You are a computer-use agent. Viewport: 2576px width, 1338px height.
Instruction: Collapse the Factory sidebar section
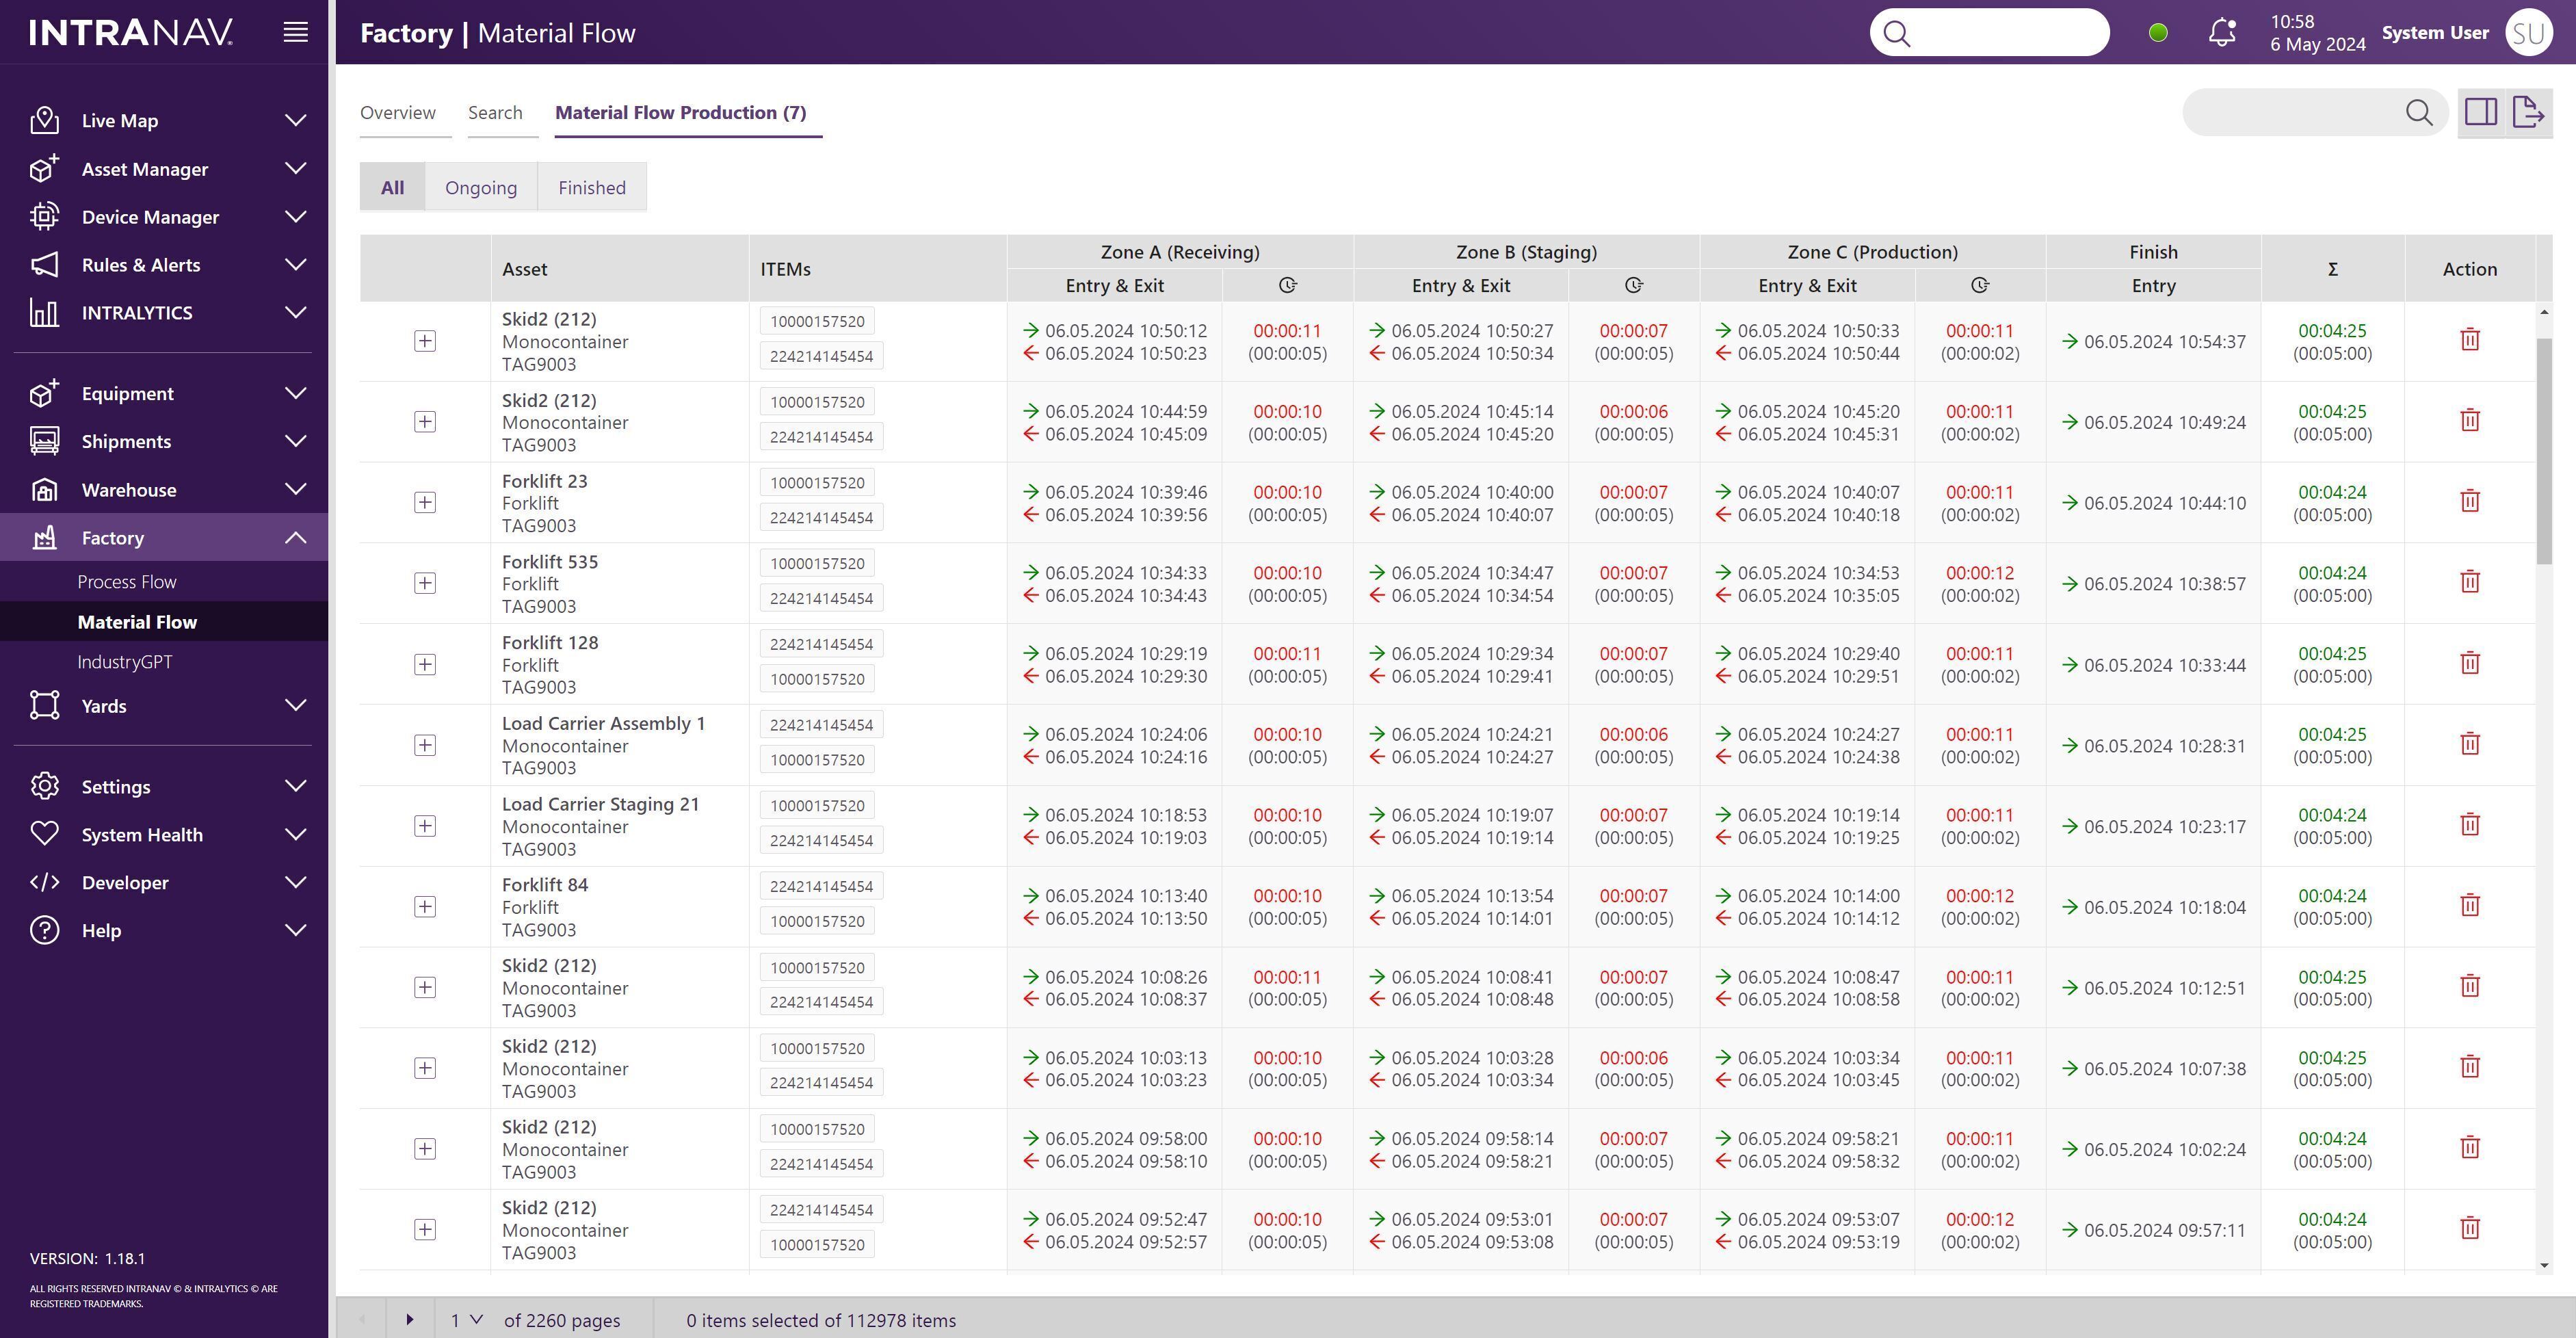pyautogui.click(x=295, y=538)
